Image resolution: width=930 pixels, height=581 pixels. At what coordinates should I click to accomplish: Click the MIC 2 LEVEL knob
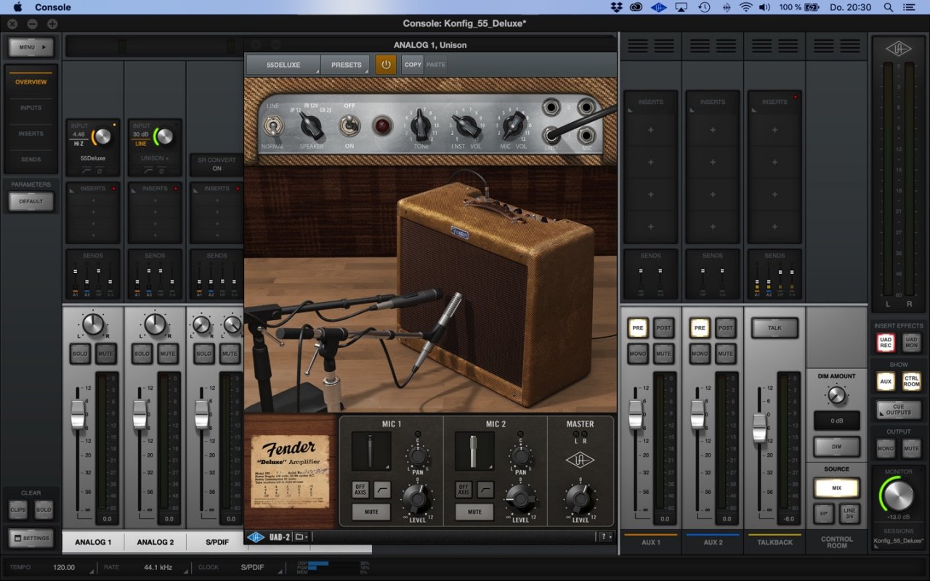519,497
